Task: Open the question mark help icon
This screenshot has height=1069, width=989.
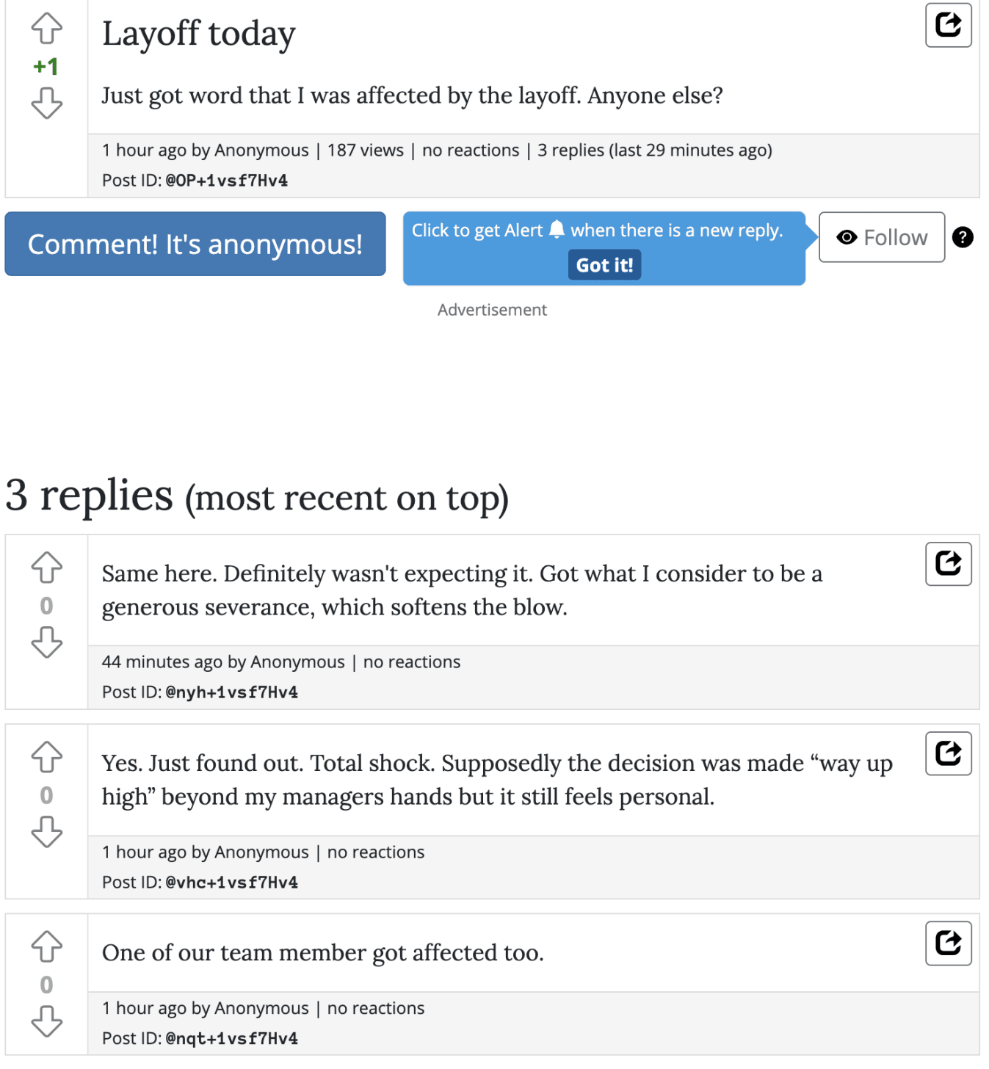Action: coord(963,237)
